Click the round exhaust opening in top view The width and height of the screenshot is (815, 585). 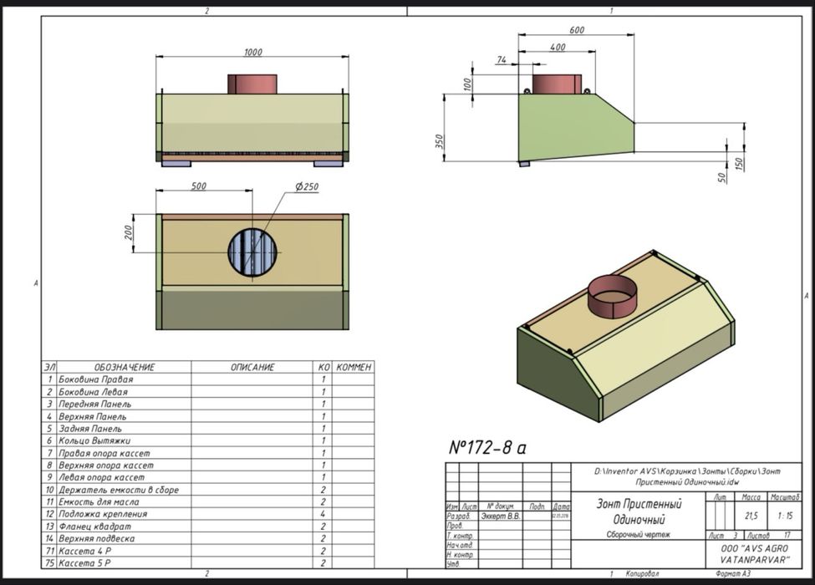click(x=253, y=252)
